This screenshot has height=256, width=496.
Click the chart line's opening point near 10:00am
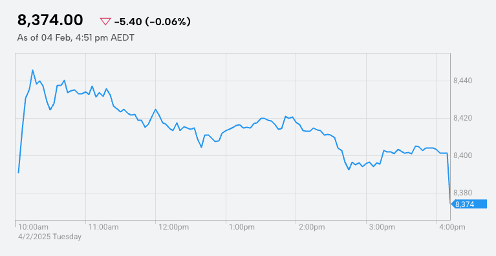click(x=18, y=172)
